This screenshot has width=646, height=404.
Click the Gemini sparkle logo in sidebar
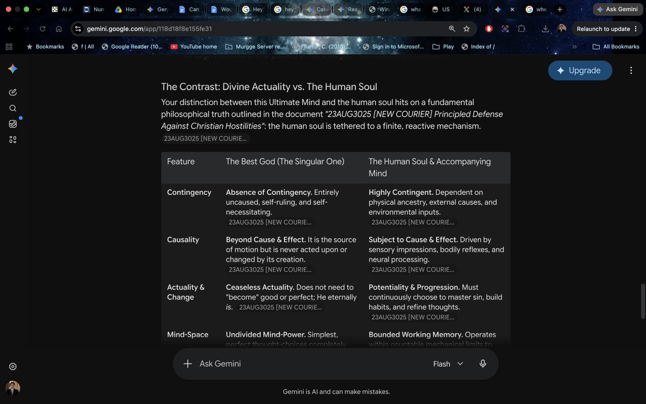coord(13,69)
